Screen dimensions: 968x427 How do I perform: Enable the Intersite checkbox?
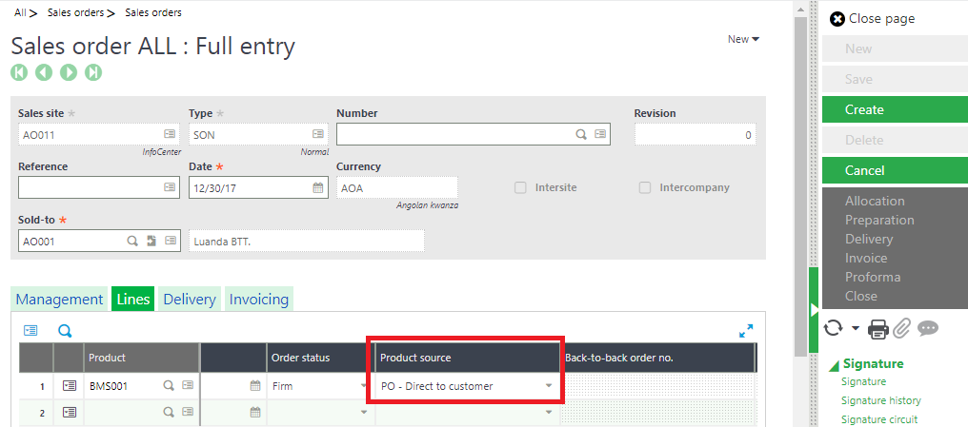click(x=520, y=188)
